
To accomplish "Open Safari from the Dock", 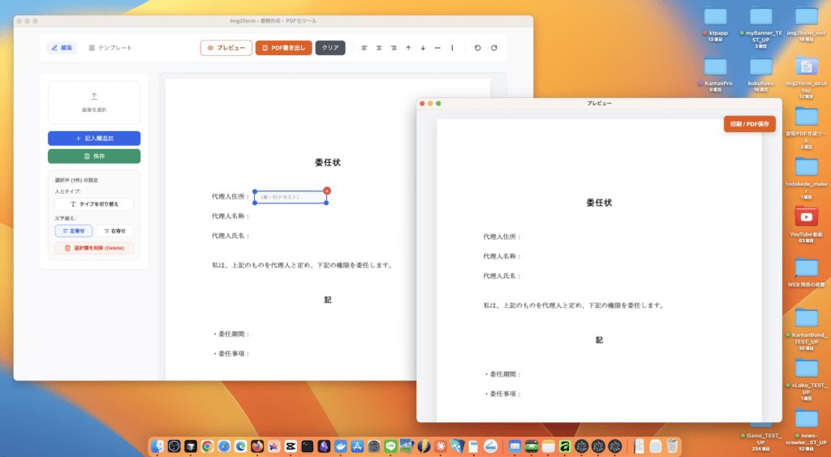I will (x=224, y=446).
